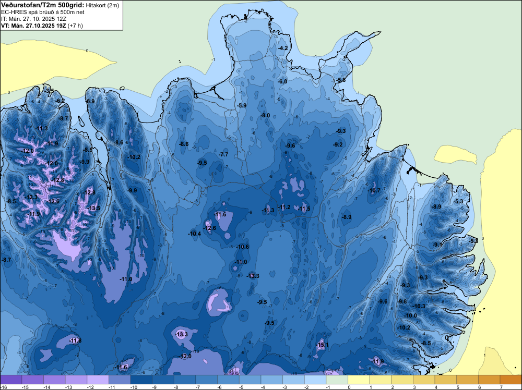Click the pale green legend swatch between -1 and 0
Screen dimensions: 522x390
click(337, 380)
